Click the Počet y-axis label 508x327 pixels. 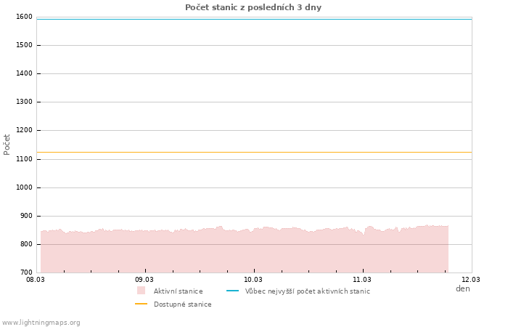7,144
